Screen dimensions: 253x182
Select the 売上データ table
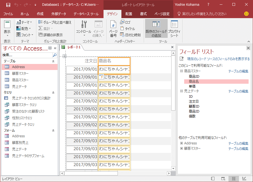(30, 86)
